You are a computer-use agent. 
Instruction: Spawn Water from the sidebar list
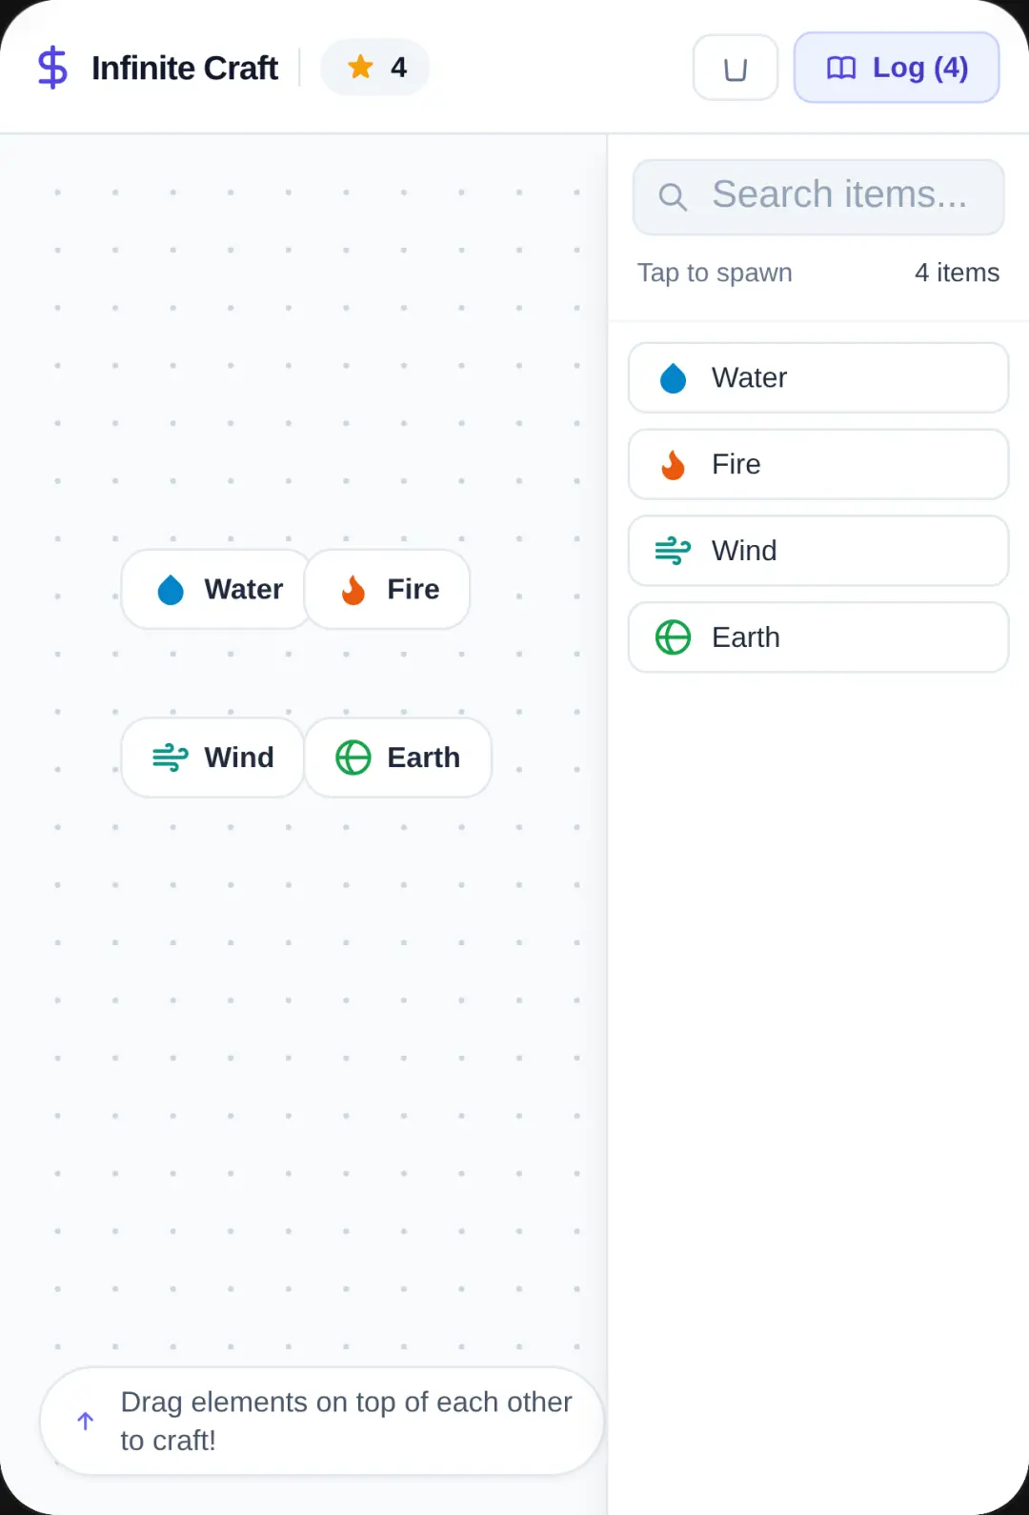[818, 378]
